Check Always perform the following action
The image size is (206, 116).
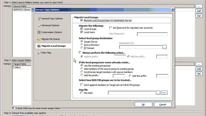(80, 53)
